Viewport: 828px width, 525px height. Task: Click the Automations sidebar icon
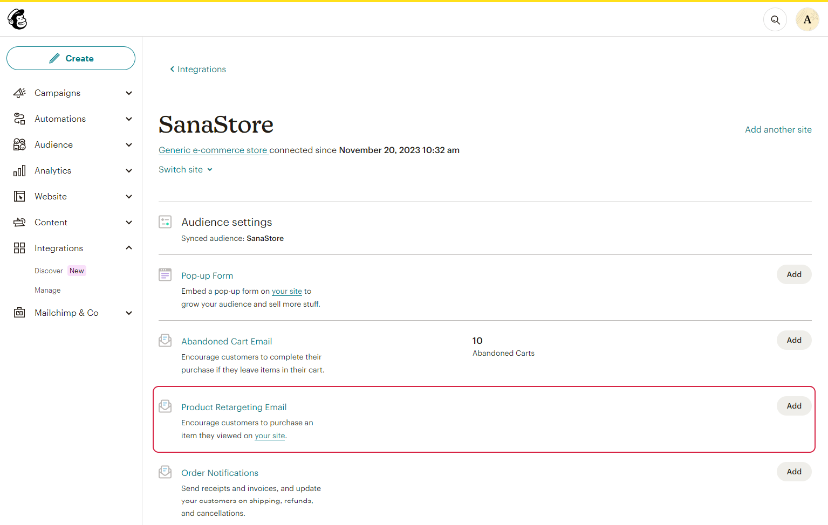[19, 119]
